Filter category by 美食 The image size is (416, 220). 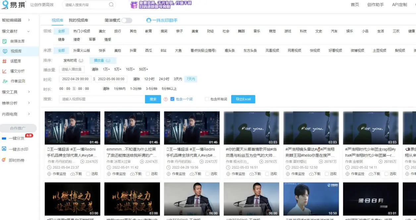(x=195, y=31)
